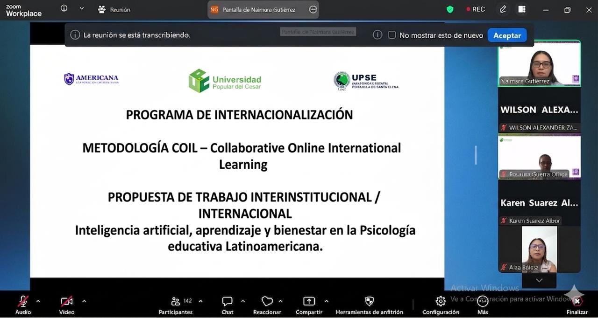Click info icon next to the checkbox

tap(377, 35)
